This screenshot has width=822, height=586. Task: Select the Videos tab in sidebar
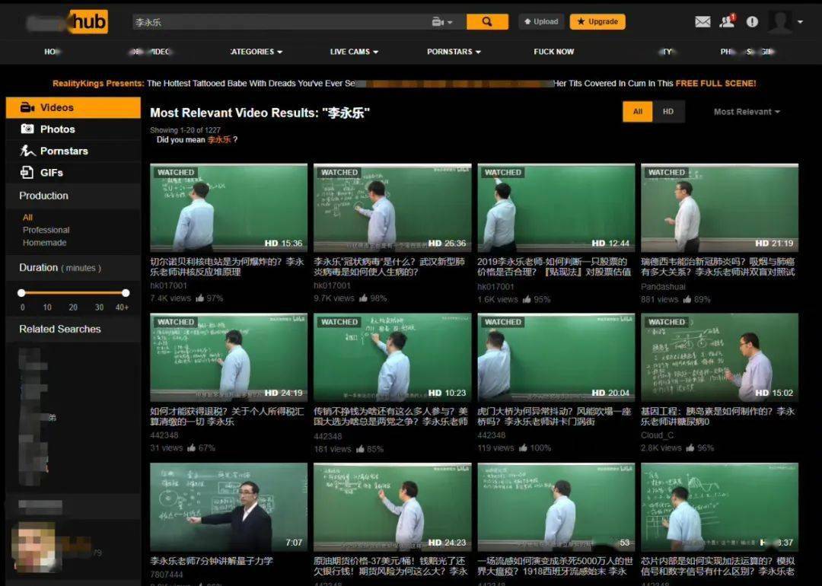pyautogui.click(x=73, y=107)
